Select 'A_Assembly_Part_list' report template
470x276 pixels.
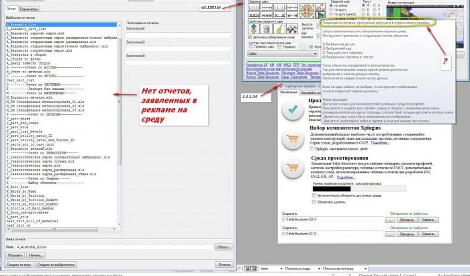pyautogui.click(x=26, y=29)
